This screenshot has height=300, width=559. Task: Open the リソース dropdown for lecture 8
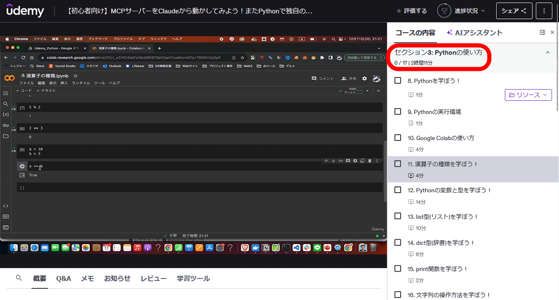(x=528, y=95)
